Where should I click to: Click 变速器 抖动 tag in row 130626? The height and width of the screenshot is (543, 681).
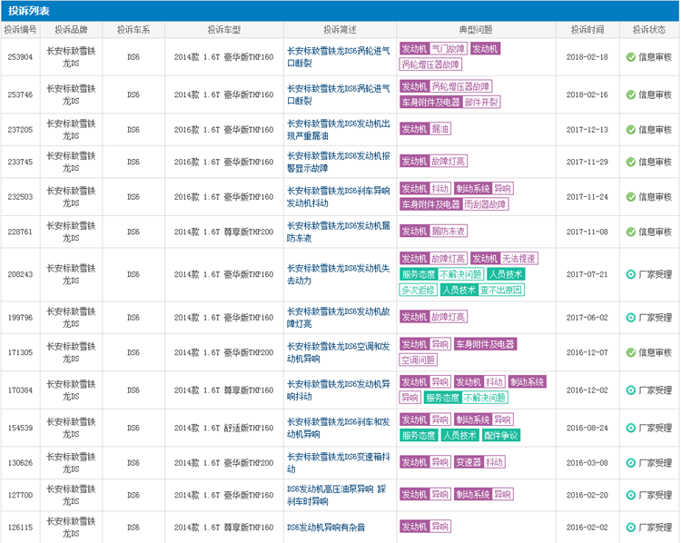[x=479, y=462]
